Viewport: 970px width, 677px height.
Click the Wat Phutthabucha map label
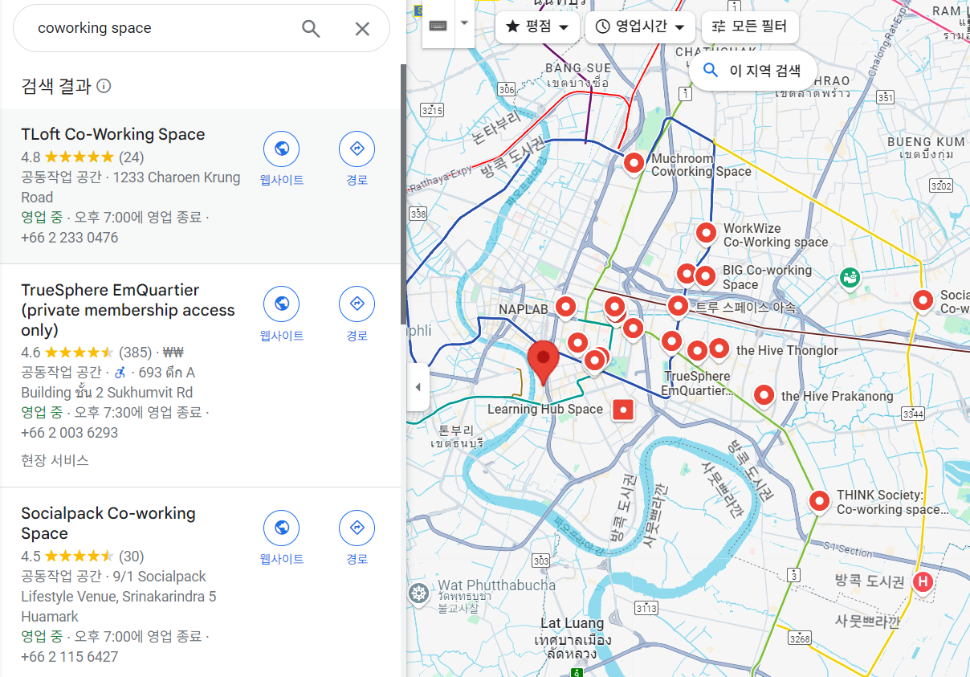point(496,585)
